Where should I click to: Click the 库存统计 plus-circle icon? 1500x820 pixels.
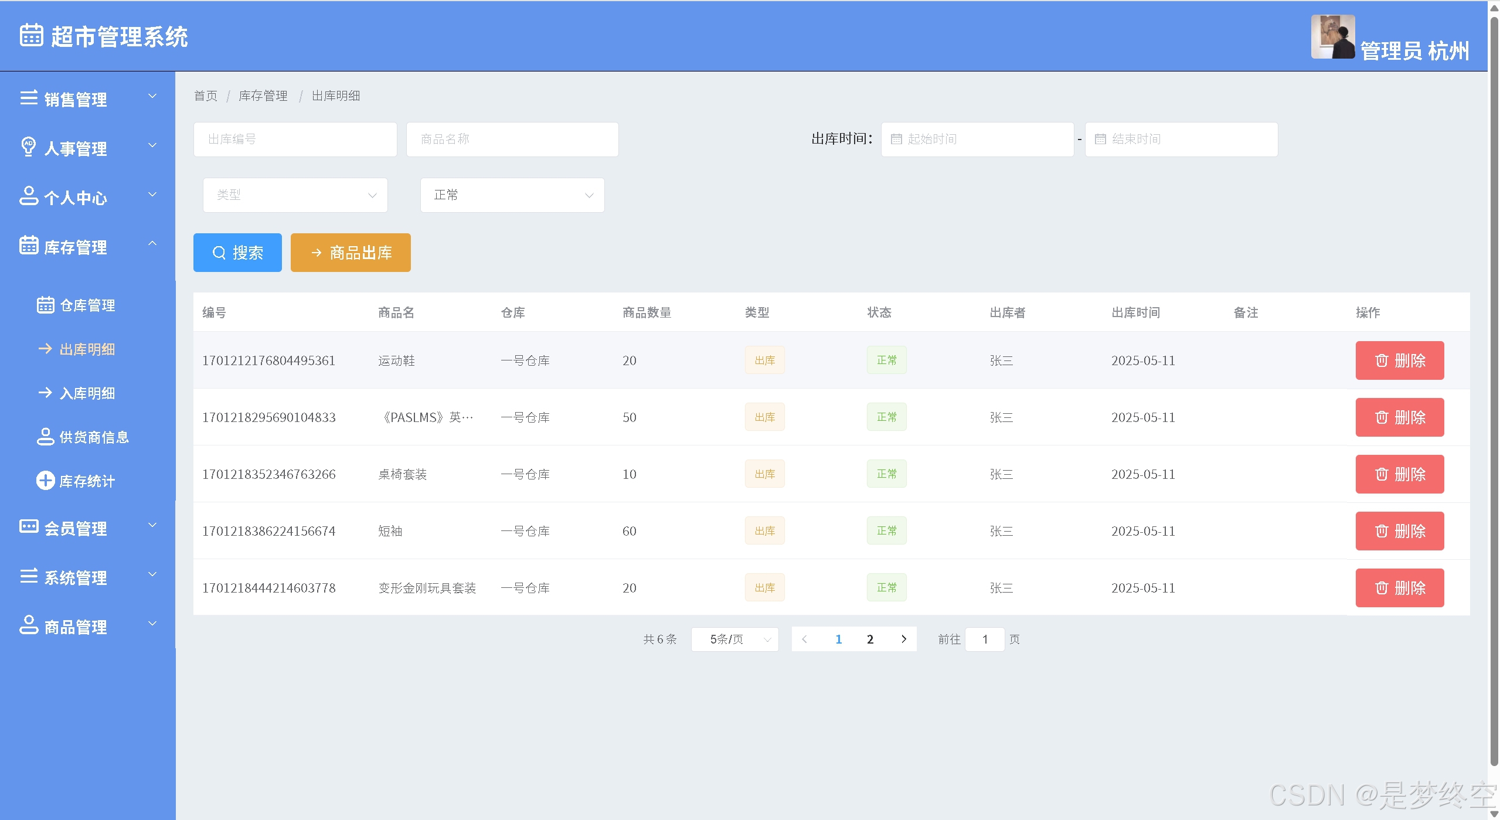click(x=45, y=481)
